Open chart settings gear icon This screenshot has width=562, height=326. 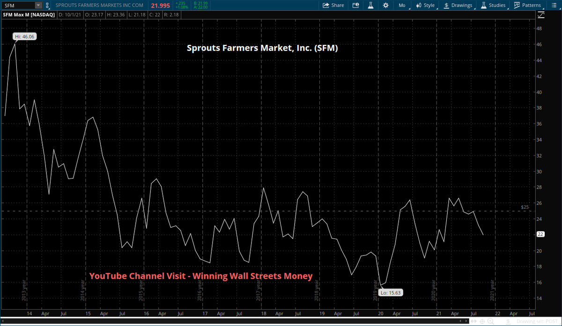point(385,5)
